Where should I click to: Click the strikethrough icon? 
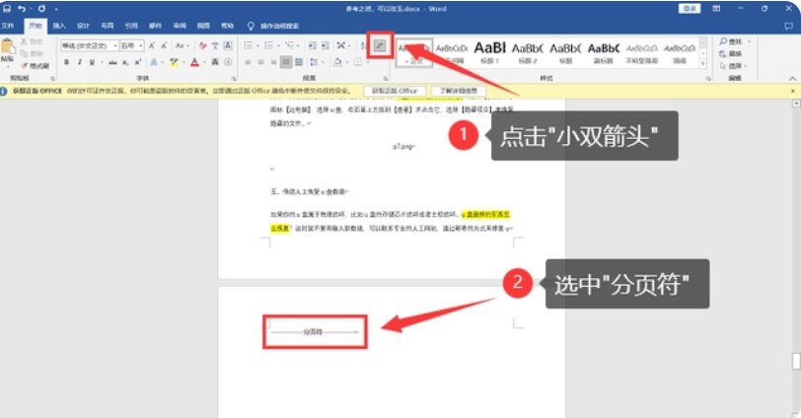111,62
